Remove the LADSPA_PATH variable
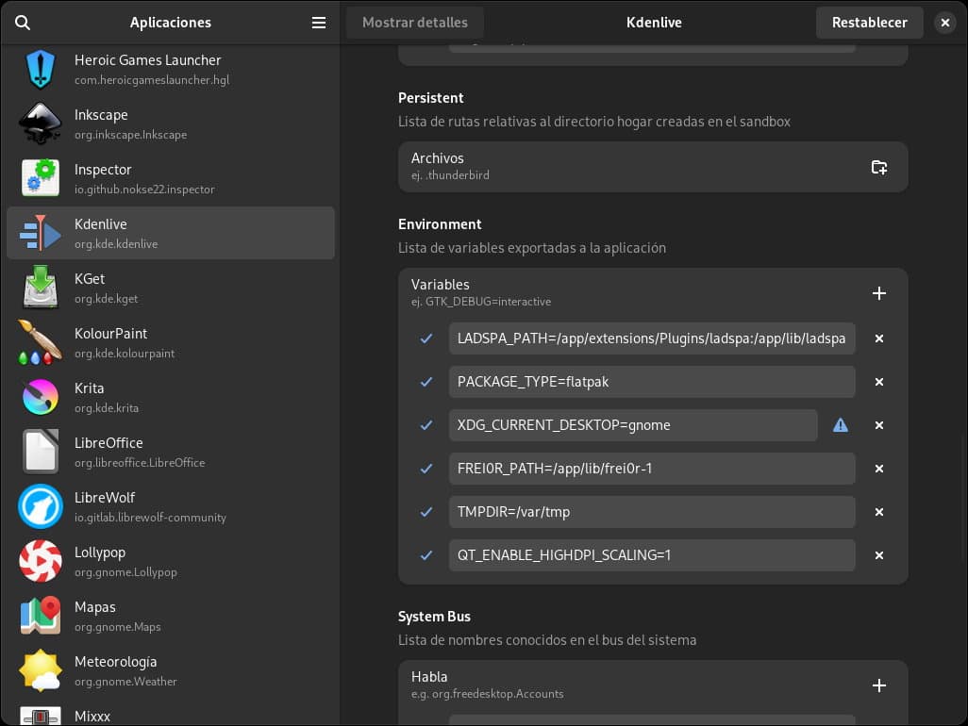 coord(879,338)
